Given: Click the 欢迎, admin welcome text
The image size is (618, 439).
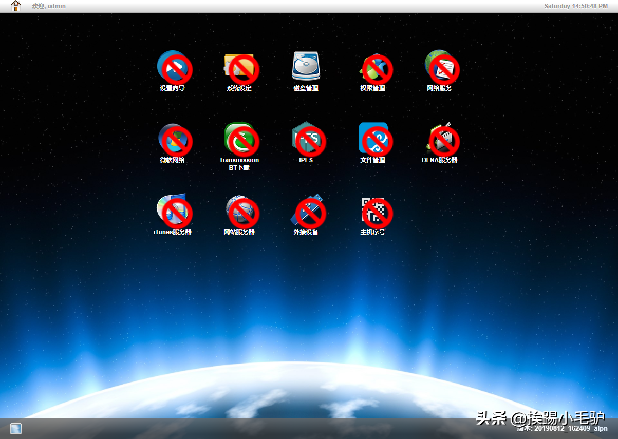Looking at the screenshot, I should (49, 6).
